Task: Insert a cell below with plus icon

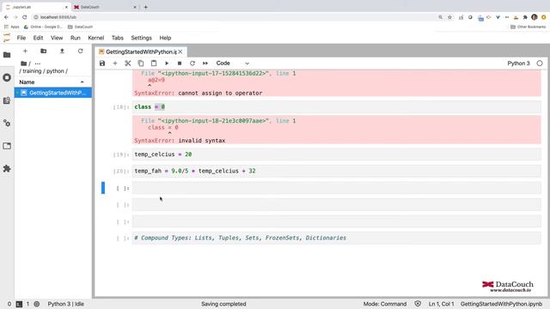Action: (115, 64)
